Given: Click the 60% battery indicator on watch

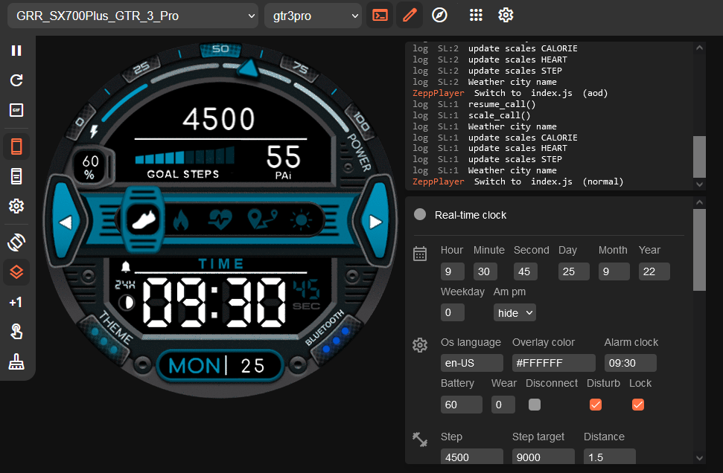Looking at the screenshot, I should click(91, 167).
